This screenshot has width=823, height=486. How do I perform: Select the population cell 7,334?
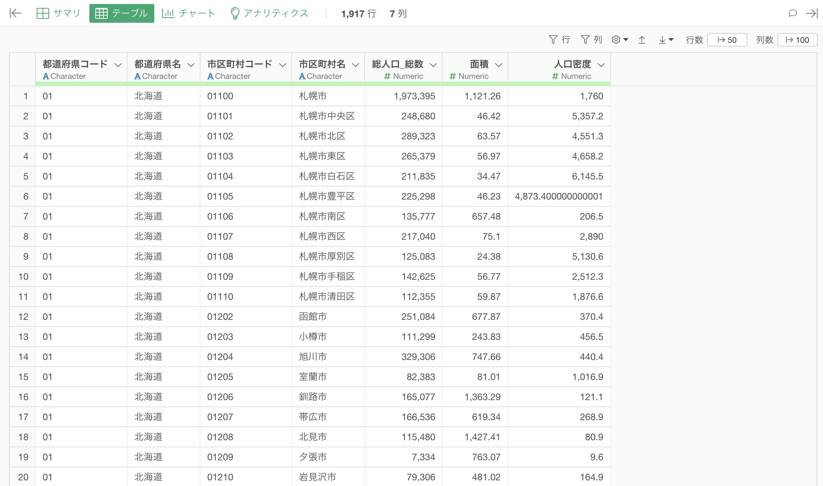[x=403, y=457]
